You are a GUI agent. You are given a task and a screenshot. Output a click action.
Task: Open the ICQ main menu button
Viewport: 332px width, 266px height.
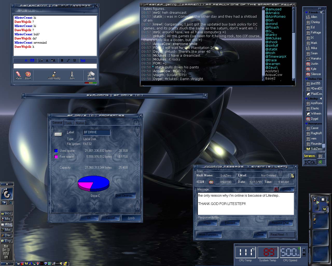pos(310,162)
